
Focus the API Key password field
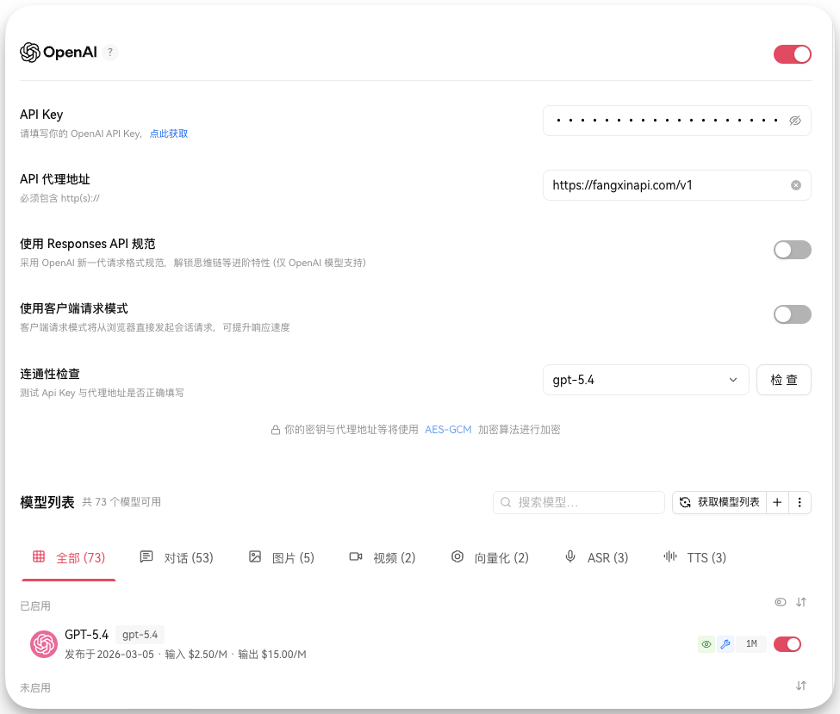pos(676,121)
